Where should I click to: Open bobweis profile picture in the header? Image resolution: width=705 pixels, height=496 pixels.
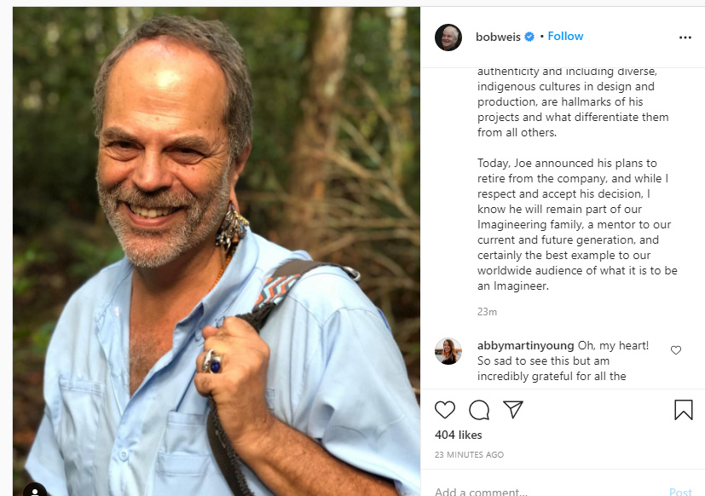click(x=448, y=37)
